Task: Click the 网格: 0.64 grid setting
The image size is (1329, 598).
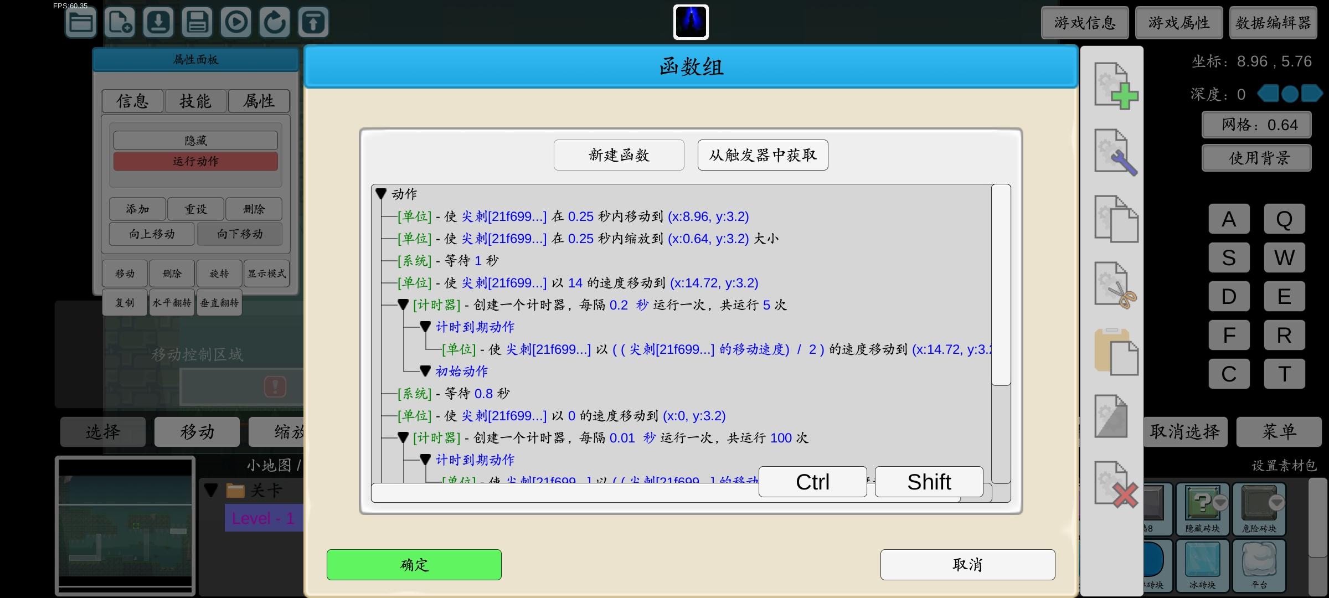Action: [x=1256, y=125]
